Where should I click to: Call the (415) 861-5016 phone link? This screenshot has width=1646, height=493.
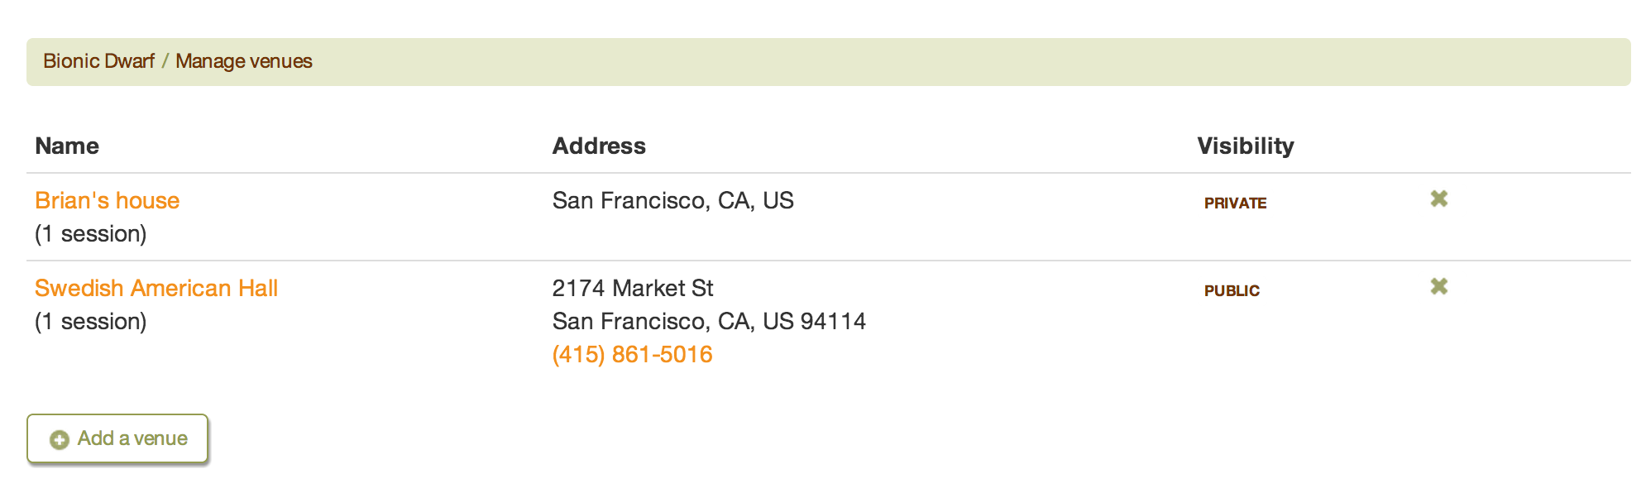pos(632,354)
